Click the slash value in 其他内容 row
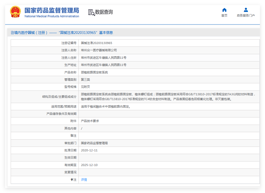This screenshot has height=193, width=265. 82,129
